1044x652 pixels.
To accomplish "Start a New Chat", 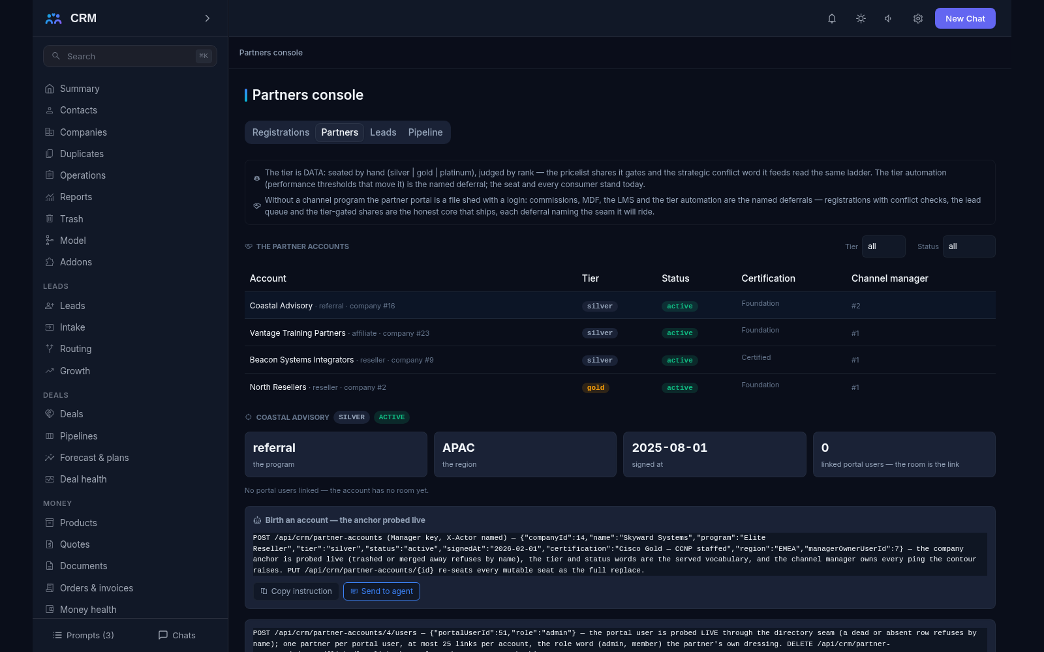I will pyautogui.click(x=965, y=18).
